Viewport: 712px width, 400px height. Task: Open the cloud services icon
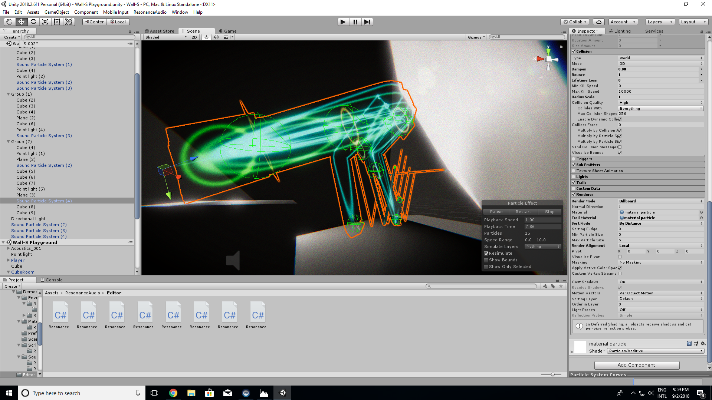point(598,22)
